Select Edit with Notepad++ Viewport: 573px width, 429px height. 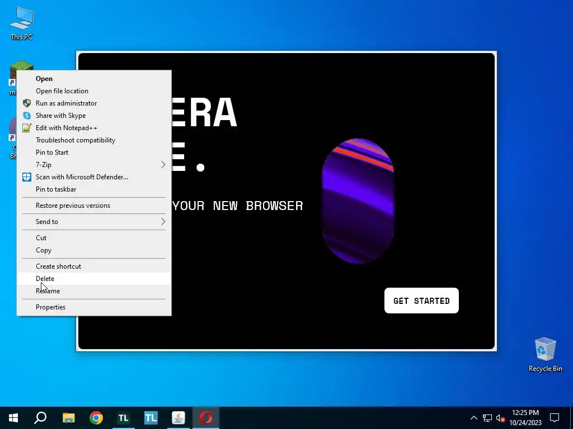(x=94, y=128)
